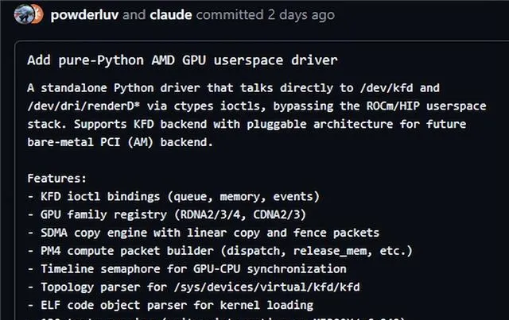Click the "ELF code object parser" line
The width and height of the screenshot is (509, 320).
(170, 306)
